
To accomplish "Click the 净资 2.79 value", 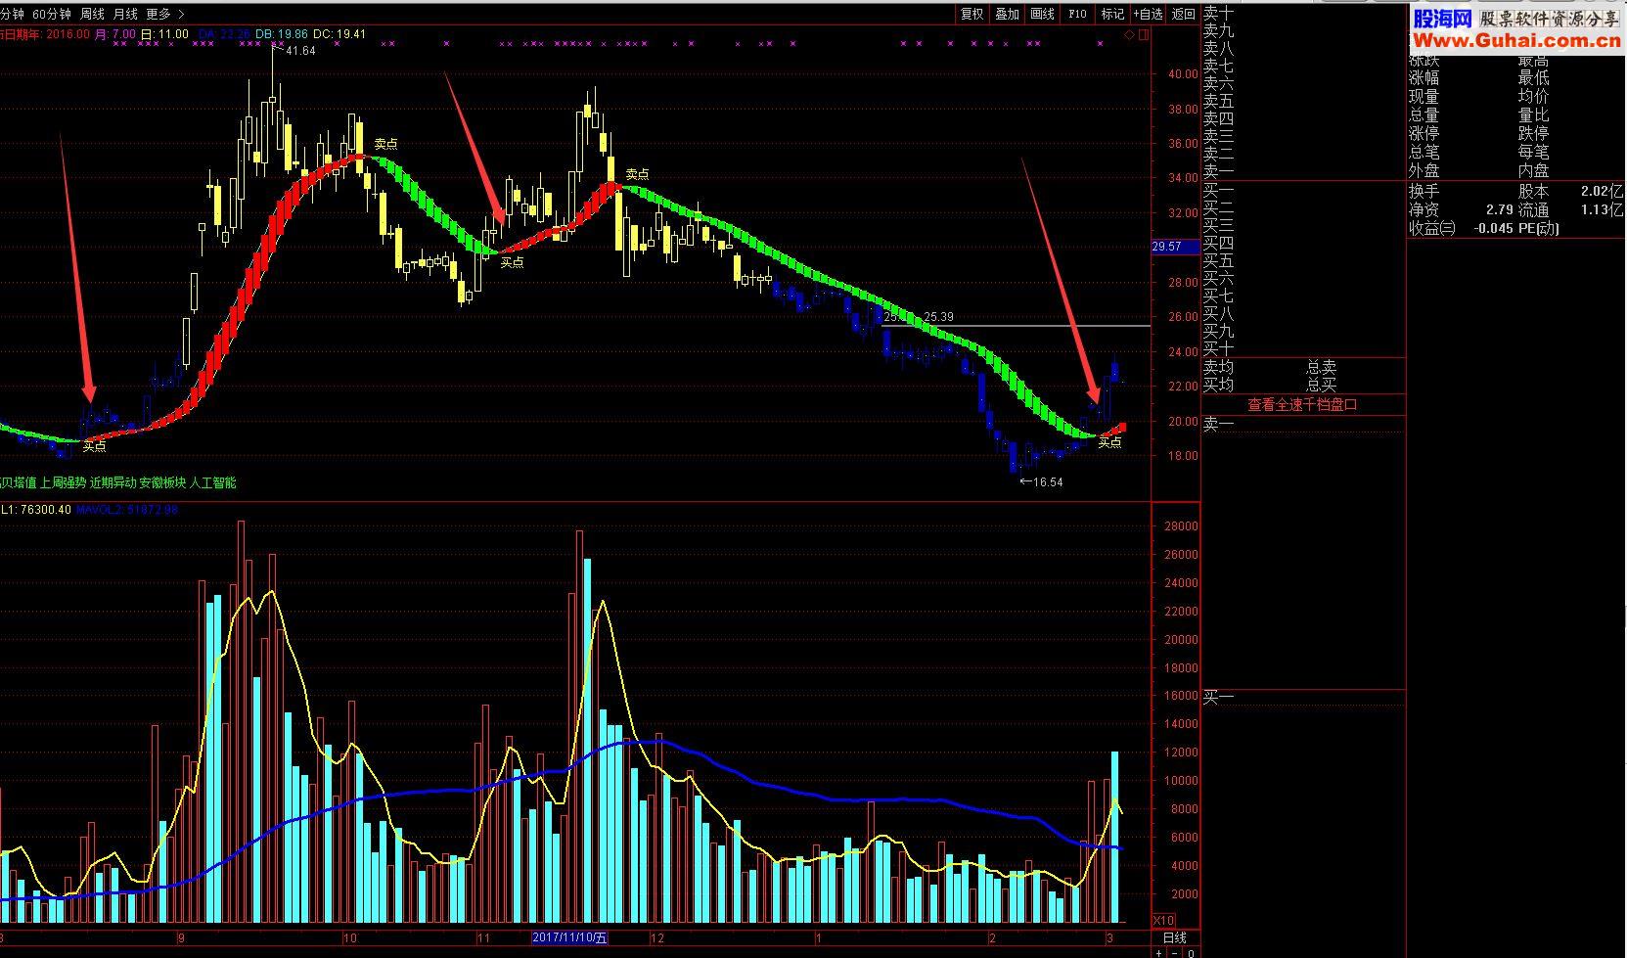I will (1499, 209).
